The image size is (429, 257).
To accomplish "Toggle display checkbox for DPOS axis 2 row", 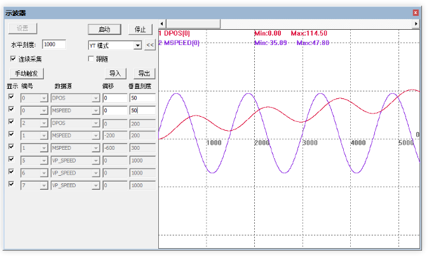I will [x=11, y=122].
